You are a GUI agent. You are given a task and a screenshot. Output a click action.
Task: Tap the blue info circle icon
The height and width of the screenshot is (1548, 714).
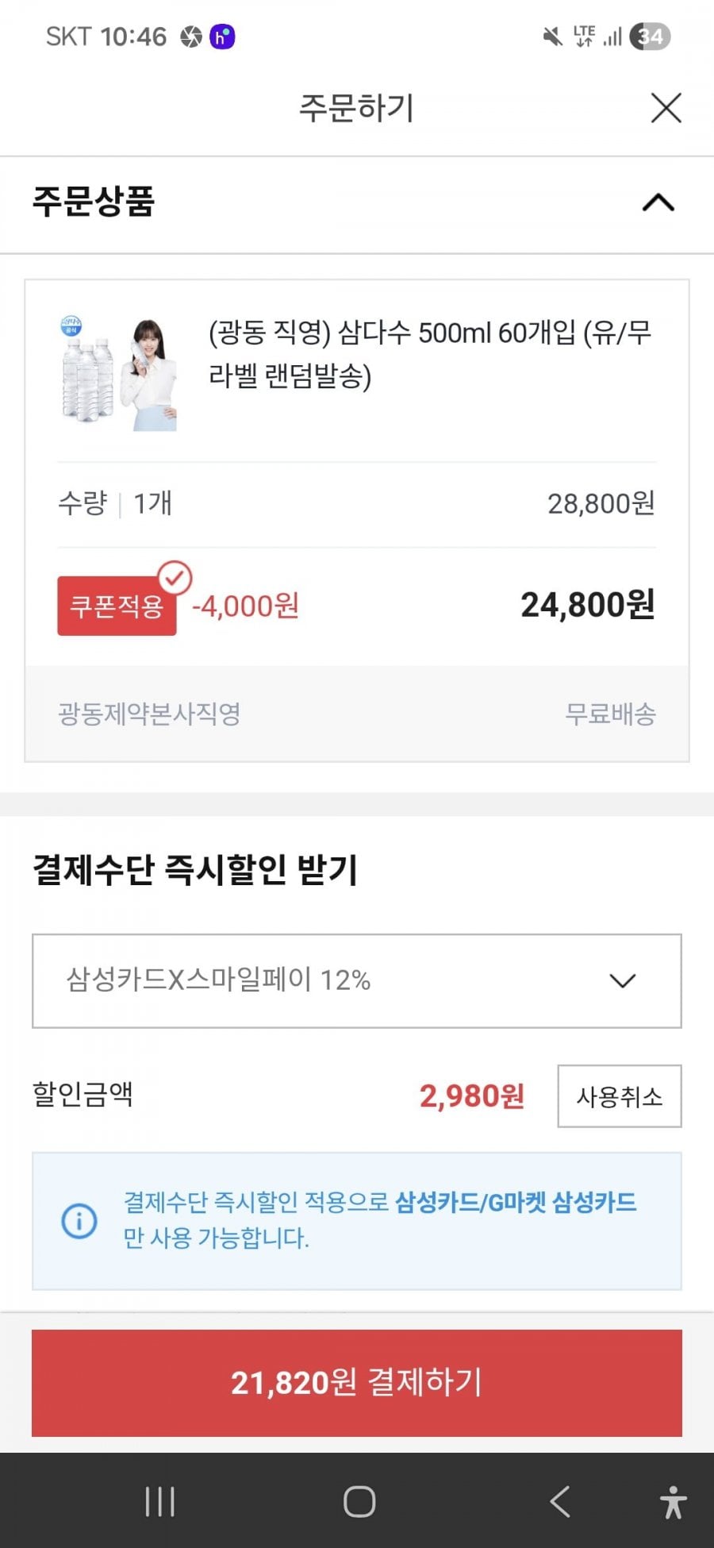[x=79, y=1220]
